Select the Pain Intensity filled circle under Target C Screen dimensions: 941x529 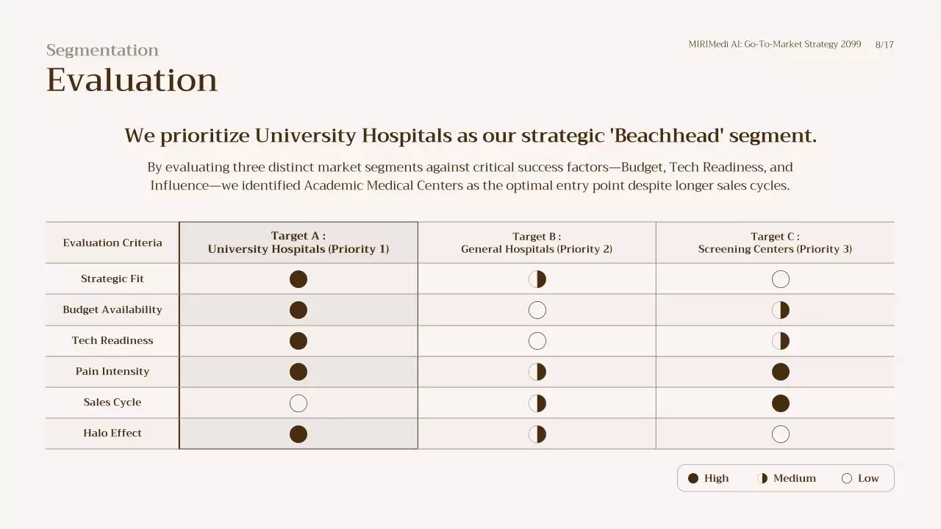[781, 372]
